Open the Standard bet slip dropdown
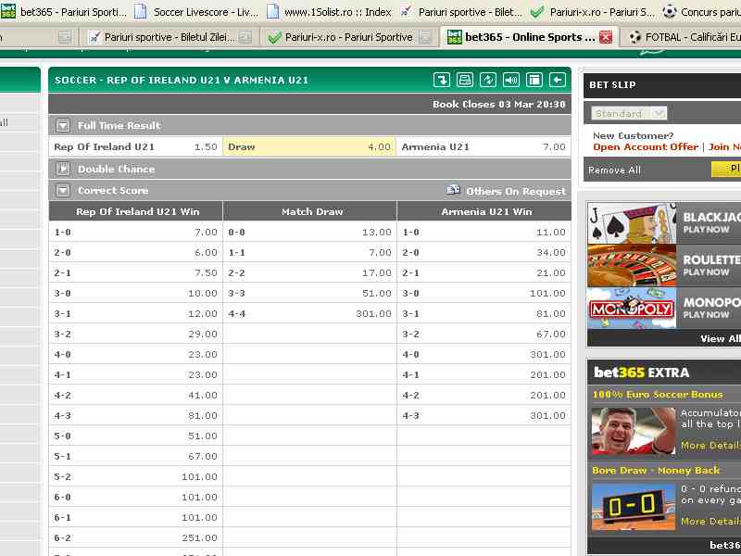 [629, 113]
